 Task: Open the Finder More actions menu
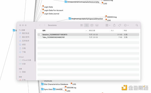126,25
